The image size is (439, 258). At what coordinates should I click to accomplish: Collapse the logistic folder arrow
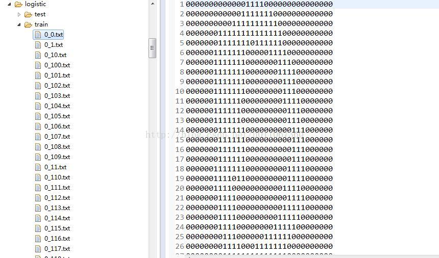9,4
